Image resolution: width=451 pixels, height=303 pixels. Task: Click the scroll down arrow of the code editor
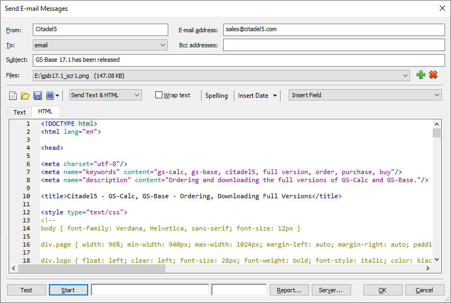tap(436, 259)
